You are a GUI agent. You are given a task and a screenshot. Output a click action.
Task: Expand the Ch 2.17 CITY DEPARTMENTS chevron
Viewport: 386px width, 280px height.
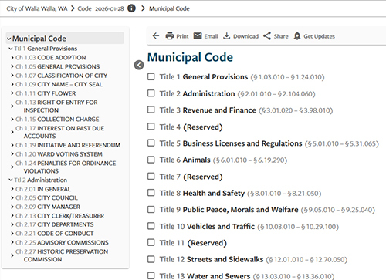[x=12, y=224]
